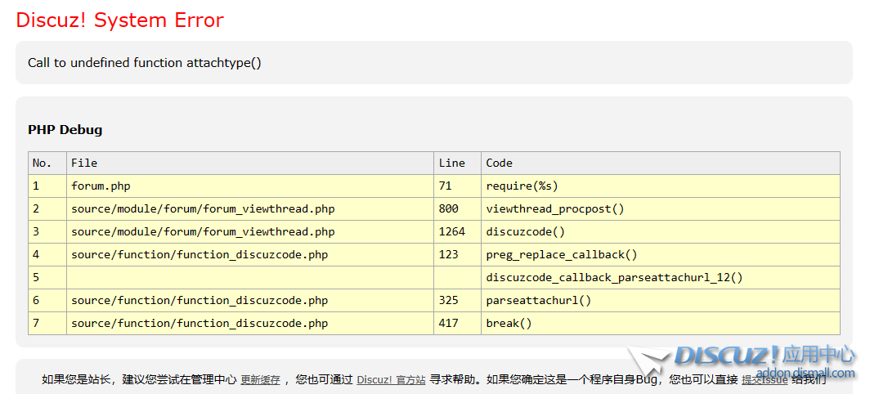Click the Line column header
870x394 pixels.
(x=458, y=163)
